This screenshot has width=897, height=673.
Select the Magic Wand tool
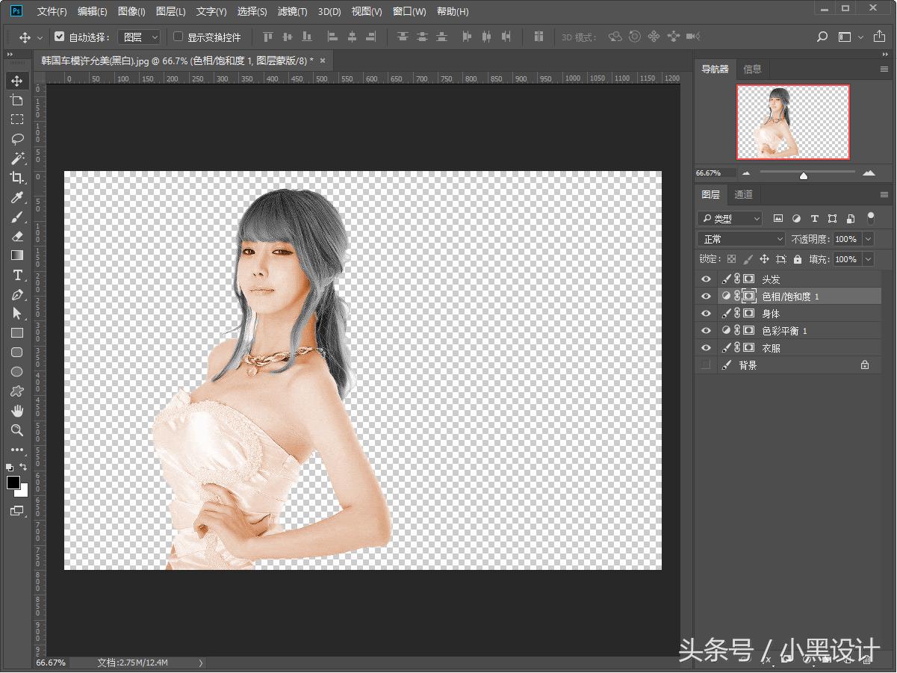[17, 158]
